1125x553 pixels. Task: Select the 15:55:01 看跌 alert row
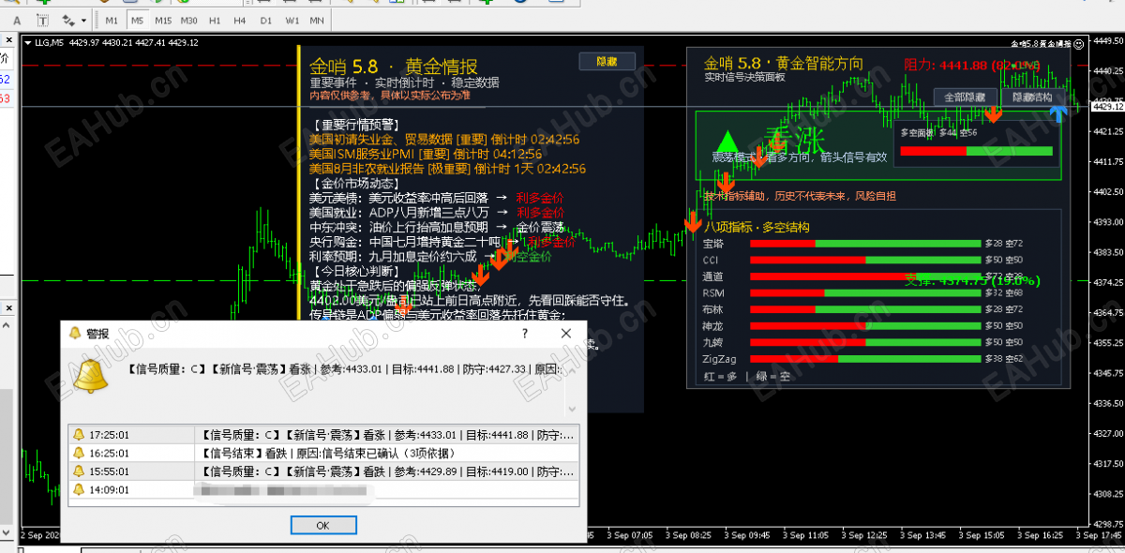coord(323,471)
